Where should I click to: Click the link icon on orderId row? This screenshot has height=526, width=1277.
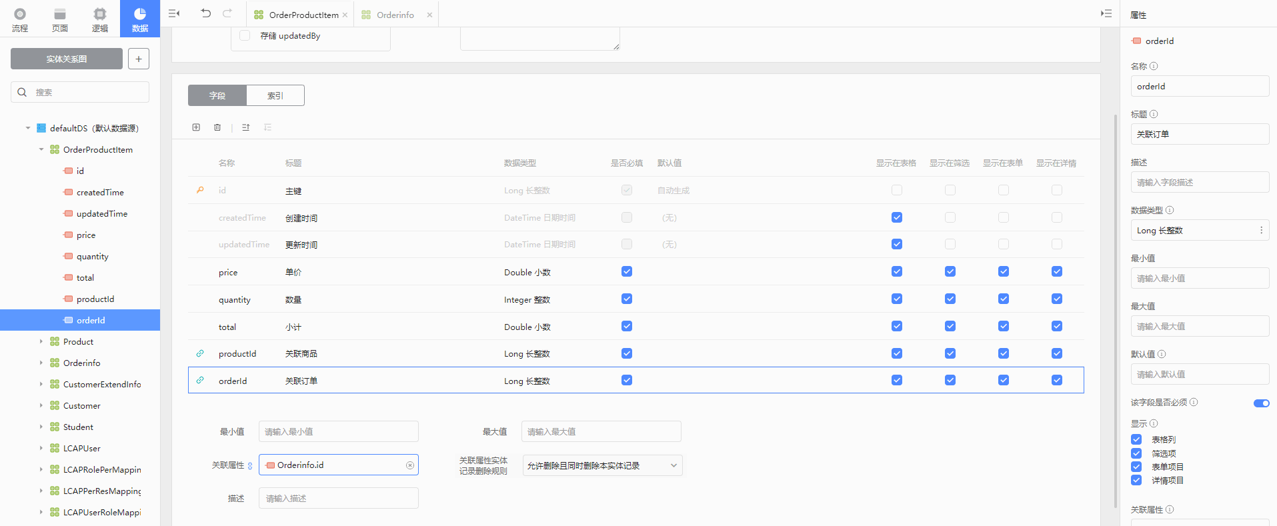[x=200, y=380]
